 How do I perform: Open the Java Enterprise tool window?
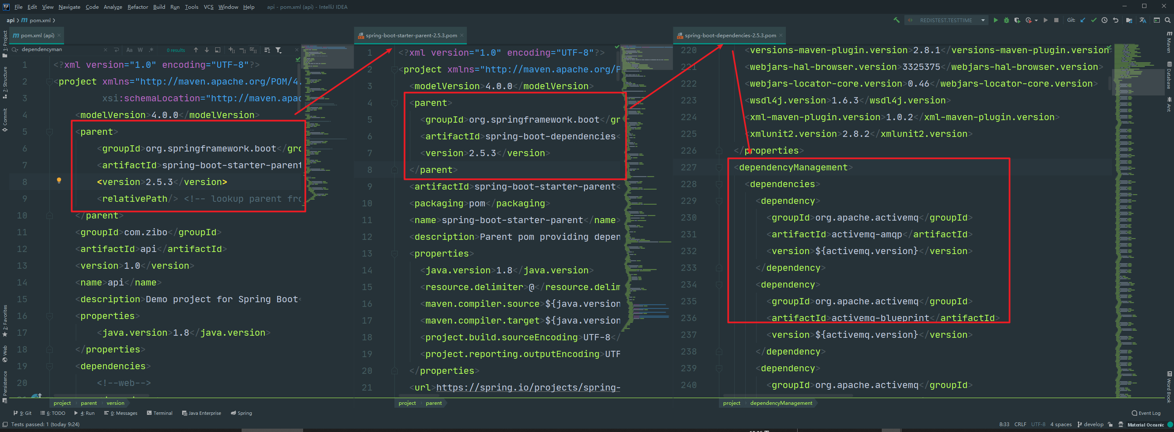click(201, 413)
